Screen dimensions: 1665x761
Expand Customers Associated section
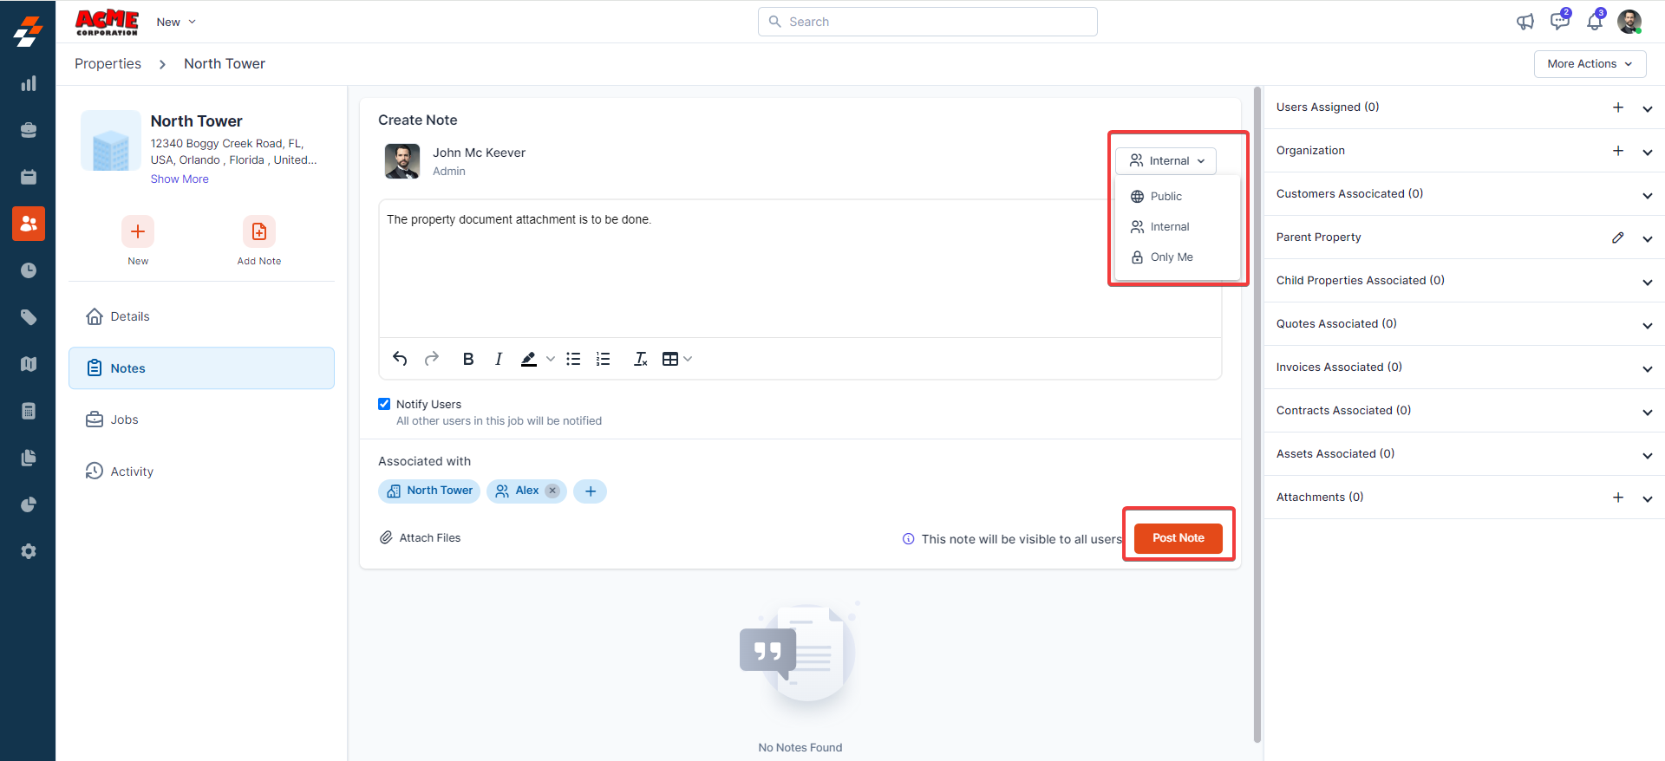[x=1647, y=195]
